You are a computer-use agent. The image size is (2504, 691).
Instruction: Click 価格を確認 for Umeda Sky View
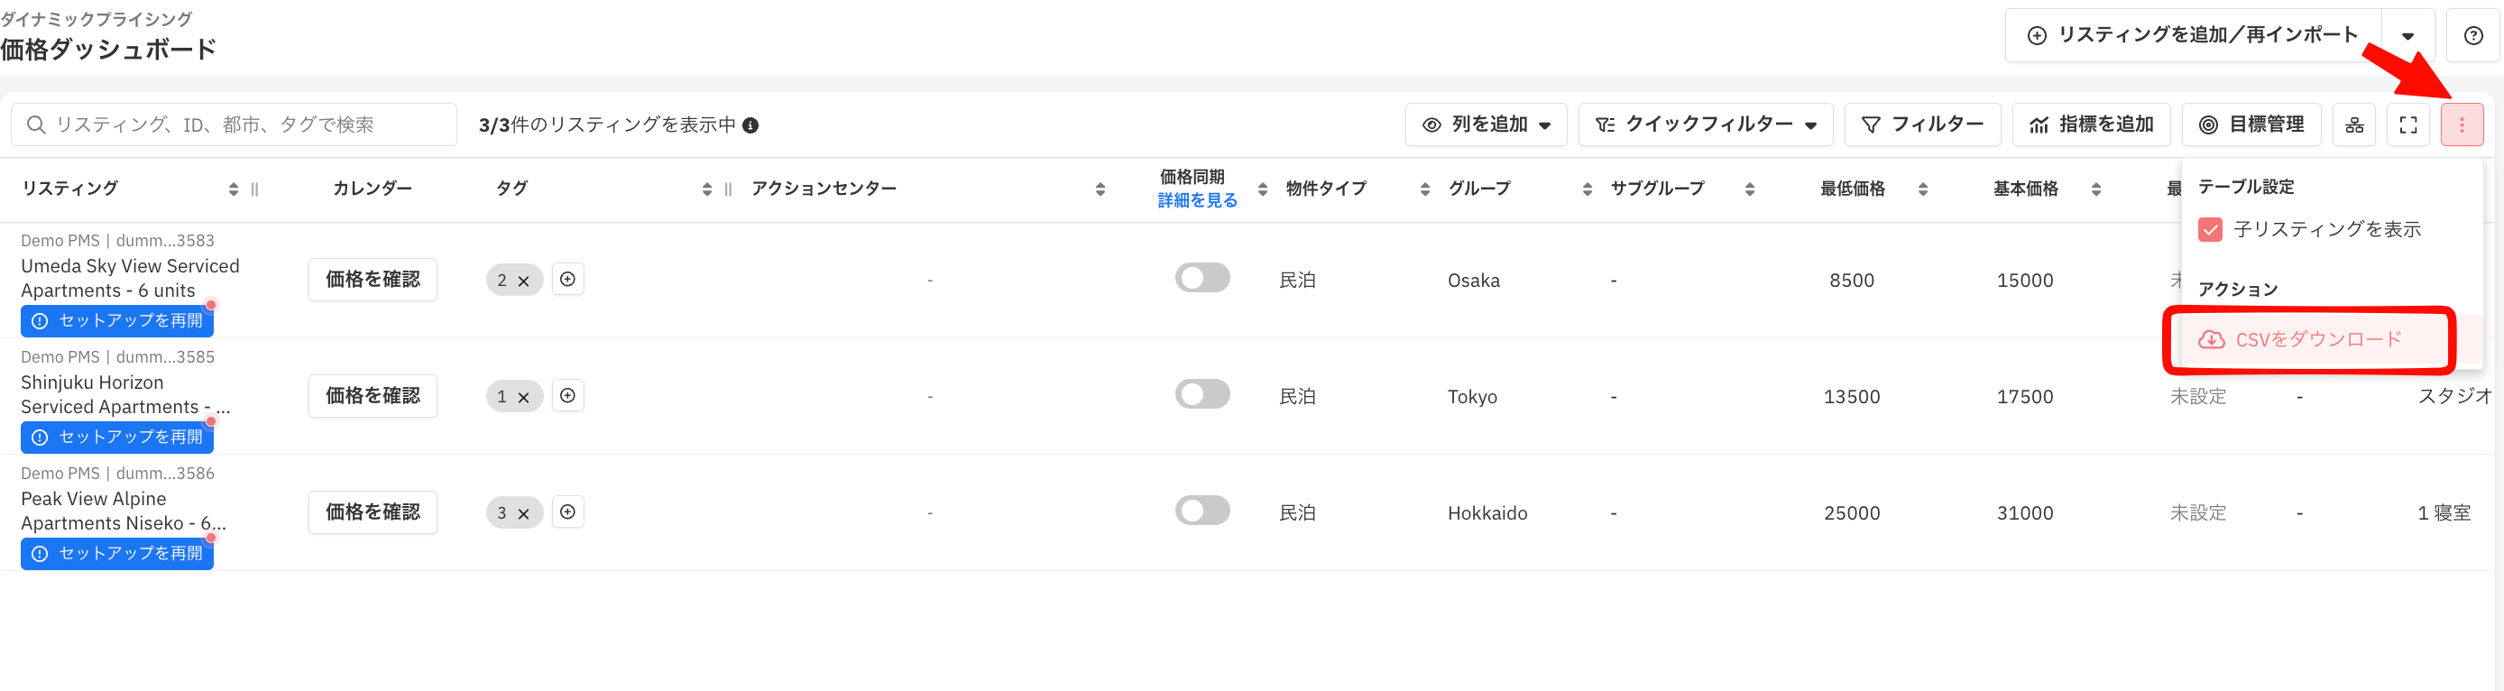(x=373, y=279)
